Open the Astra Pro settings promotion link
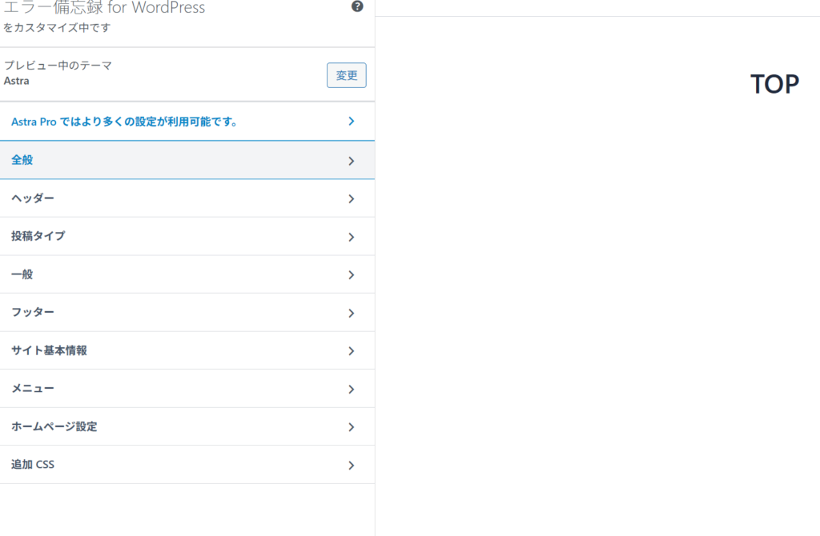This screenshot has height=536, width=820. [124, 122]
